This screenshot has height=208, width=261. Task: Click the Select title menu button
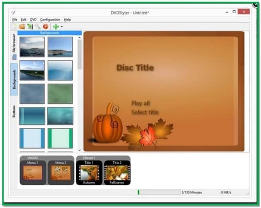(x=145, y=112)
